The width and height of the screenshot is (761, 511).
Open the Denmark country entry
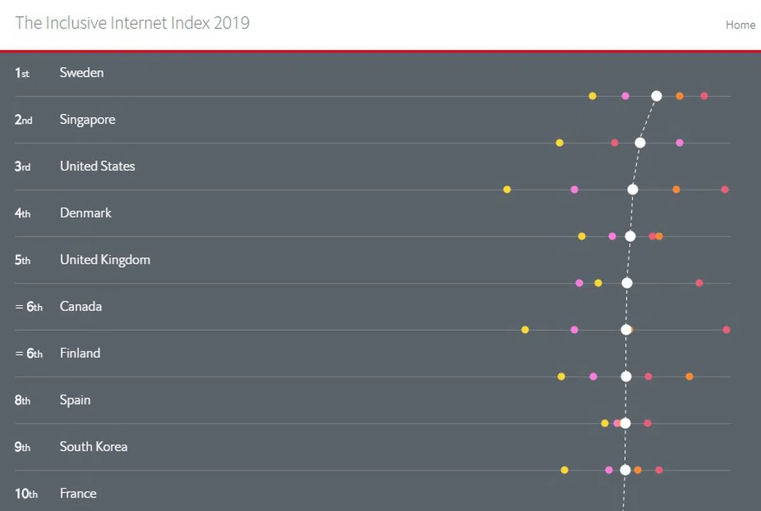(86, 213)
